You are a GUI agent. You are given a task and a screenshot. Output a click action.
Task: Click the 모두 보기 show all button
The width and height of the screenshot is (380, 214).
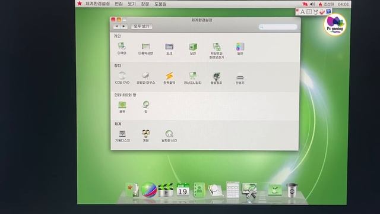141,26
